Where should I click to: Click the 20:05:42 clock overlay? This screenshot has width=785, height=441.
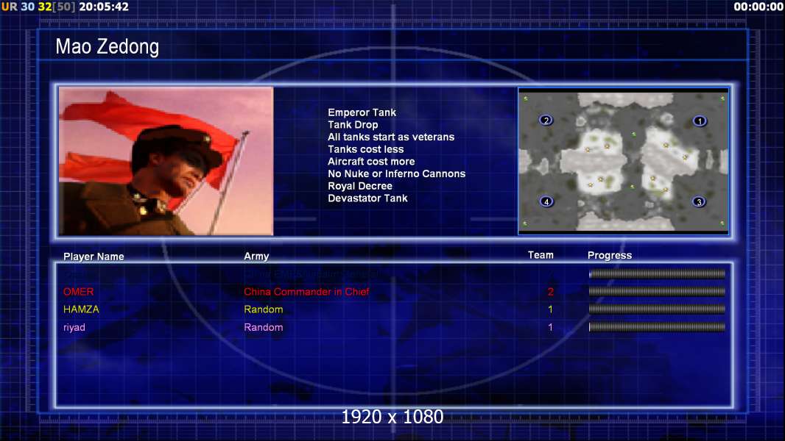tap(104, 7)
